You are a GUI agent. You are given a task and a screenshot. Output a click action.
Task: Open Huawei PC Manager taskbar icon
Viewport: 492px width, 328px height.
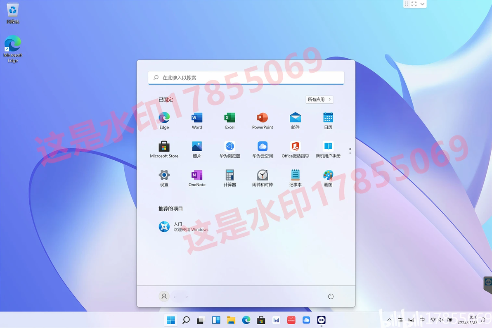pos(276,320)
